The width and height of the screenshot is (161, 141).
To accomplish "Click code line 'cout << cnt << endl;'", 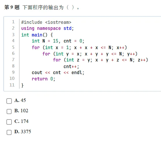I will (x=58, y=73).
